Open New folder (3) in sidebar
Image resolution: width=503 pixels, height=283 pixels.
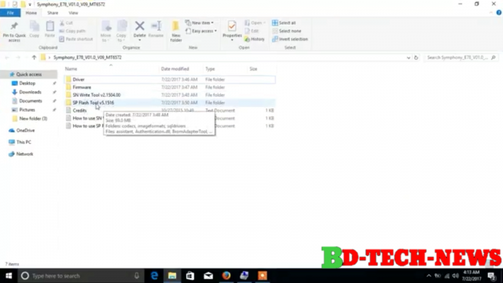[33, 118]
